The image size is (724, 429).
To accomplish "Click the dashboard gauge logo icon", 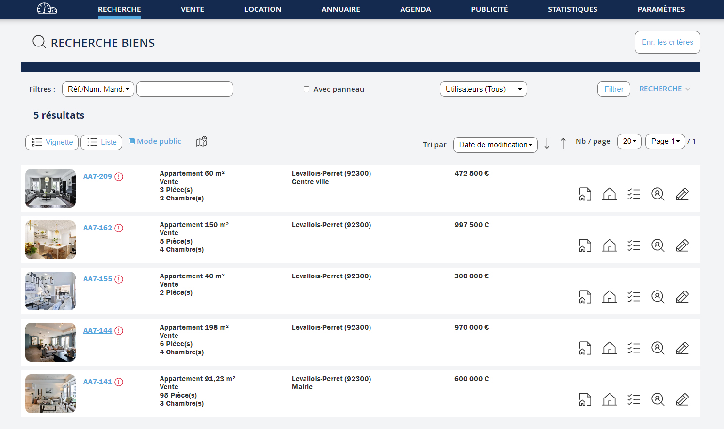I will [47, 9].
